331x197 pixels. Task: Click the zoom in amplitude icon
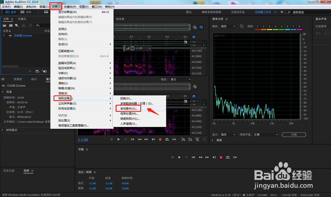coord(183,140)
